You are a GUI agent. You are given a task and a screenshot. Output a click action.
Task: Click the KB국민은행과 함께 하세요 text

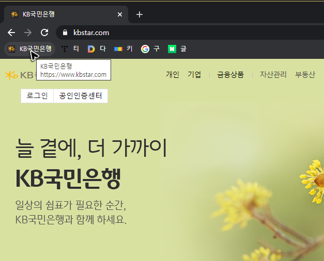coord(71,220)
